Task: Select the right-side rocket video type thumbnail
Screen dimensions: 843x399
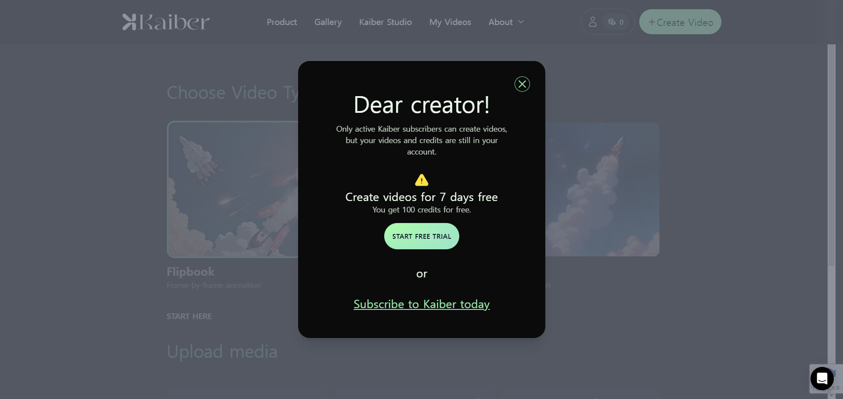Action: [602, 189]
